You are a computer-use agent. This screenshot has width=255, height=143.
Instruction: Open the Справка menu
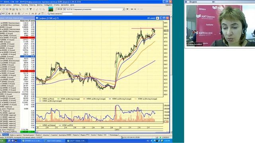[x=168, y=5]
